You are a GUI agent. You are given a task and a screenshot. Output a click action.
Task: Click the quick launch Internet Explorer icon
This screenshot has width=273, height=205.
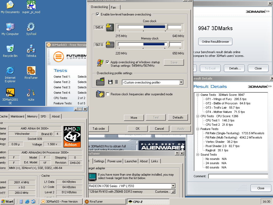point(27,202)
